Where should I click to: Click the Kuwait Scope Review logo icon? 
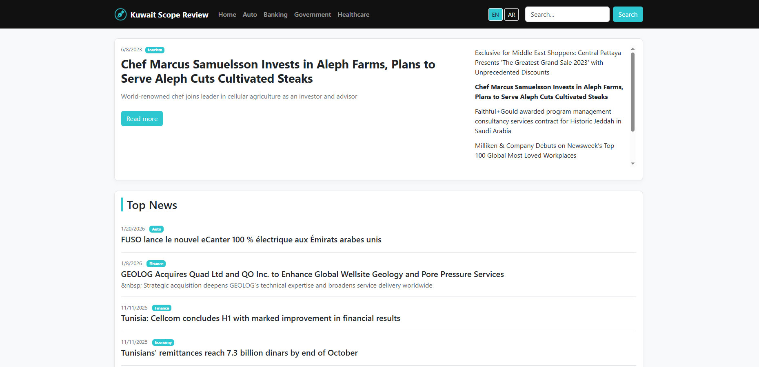pyautogui.click(x=120, y=14)
